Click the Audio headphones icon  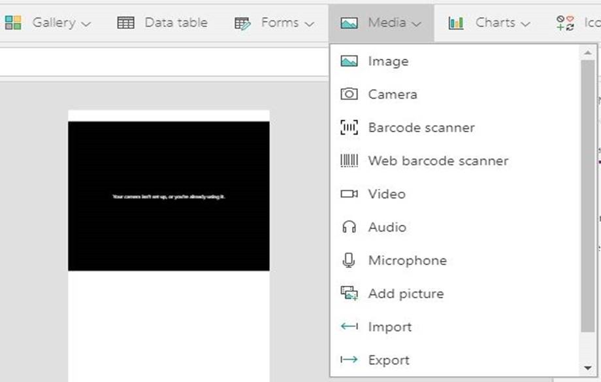pos(349,227)
